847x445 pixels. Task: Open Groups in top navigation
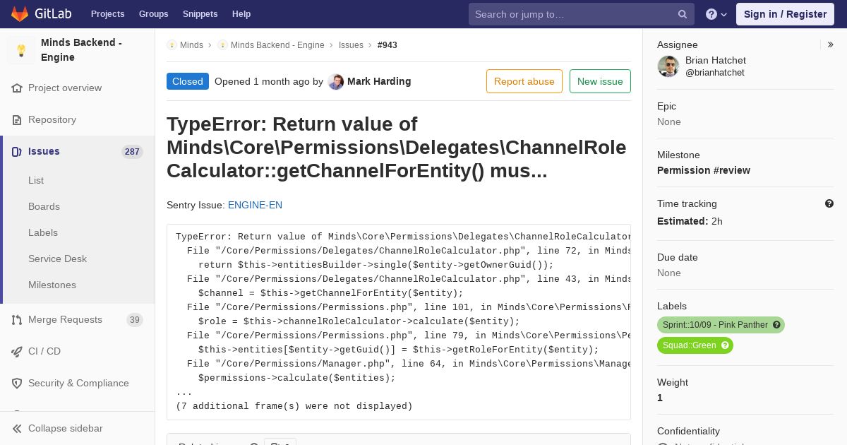(x=154, y=14)
